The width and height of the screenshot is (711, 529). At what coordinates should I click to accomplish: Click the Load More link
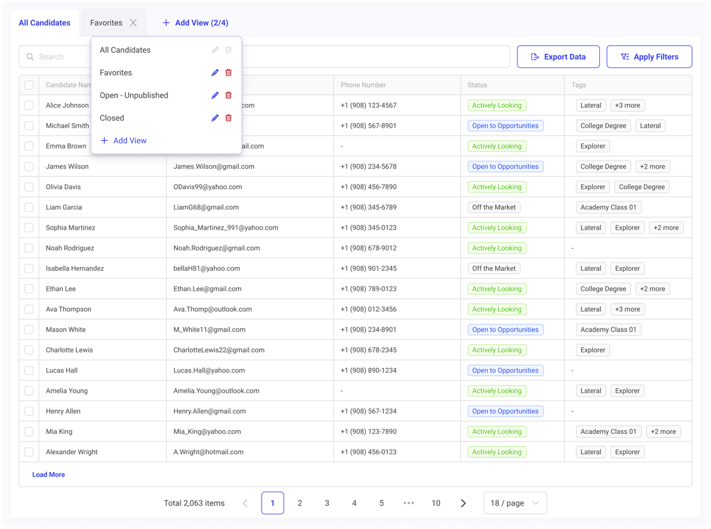click(48, 474)
